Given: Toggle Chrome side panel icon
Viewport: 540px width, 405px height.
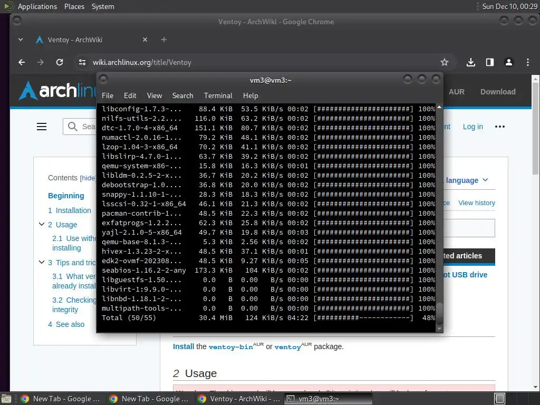Looking at the screenshot, I should (490, 62).
